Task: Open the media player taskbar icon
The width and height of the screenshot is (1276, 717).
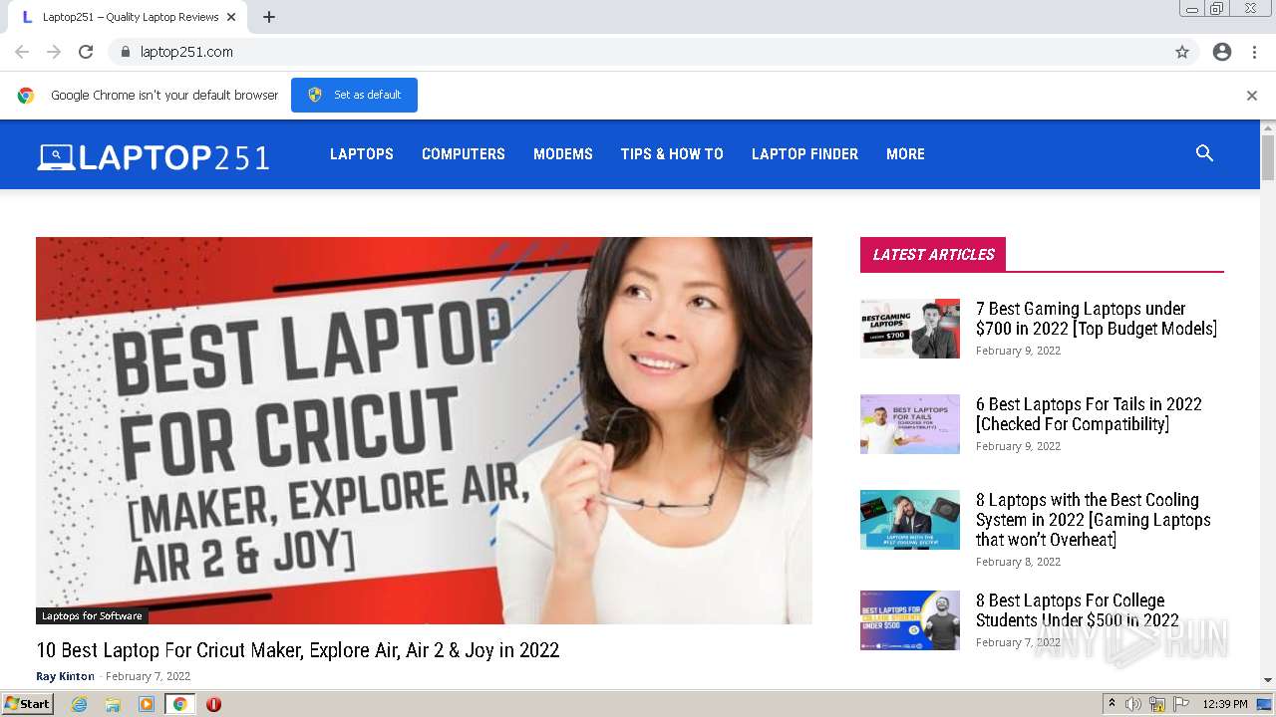Action: tap(147, 704)
